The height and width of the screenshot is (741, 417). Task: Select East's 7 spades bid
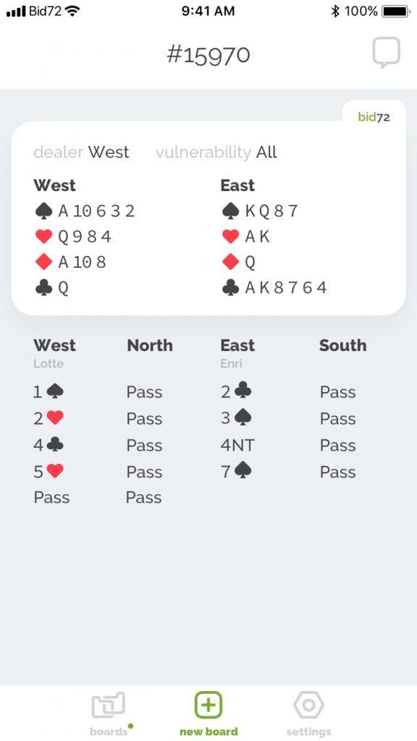pyautogui.click(x=237, y=471)
